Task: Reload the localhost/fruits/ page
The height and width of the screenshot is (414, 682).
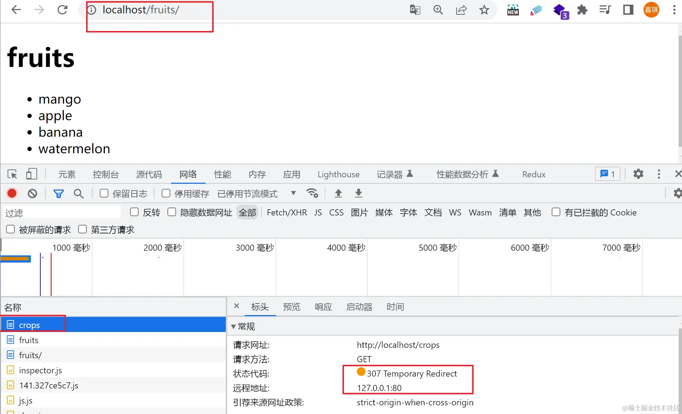Action: [63, 10]
